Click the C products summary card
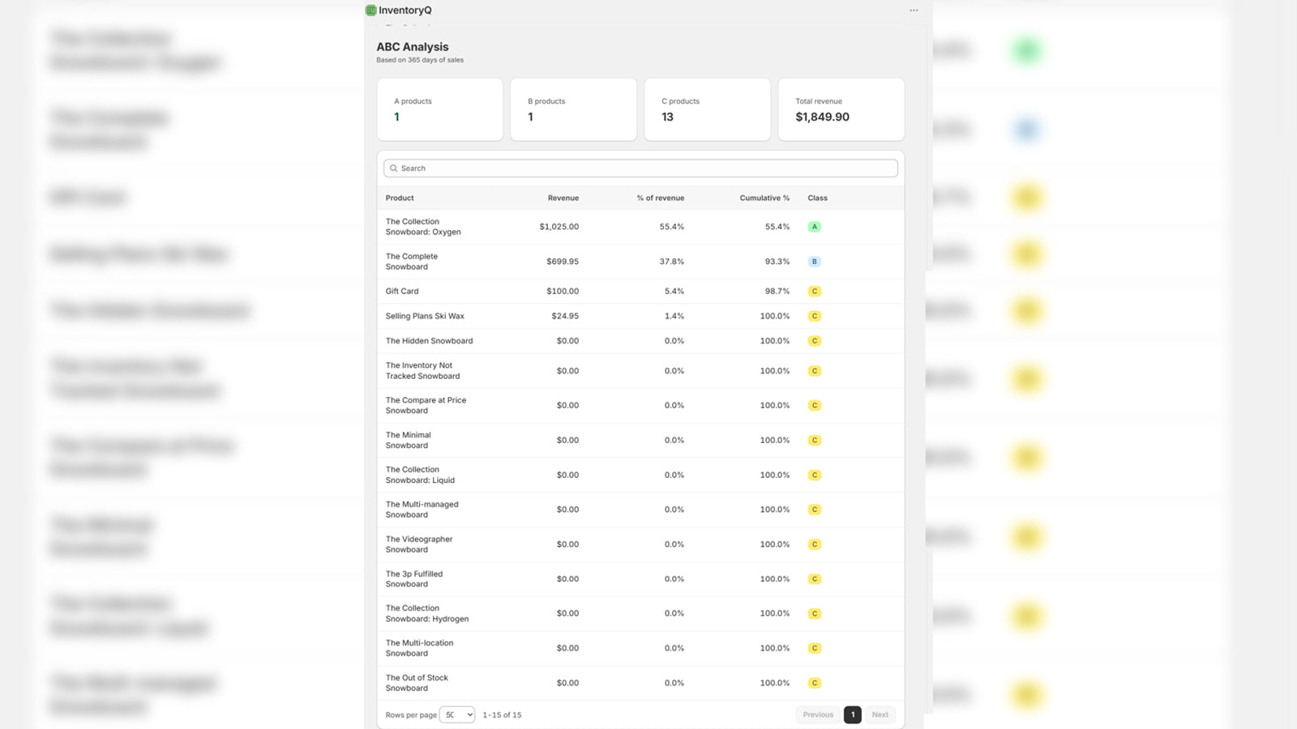 pos(708,109)
